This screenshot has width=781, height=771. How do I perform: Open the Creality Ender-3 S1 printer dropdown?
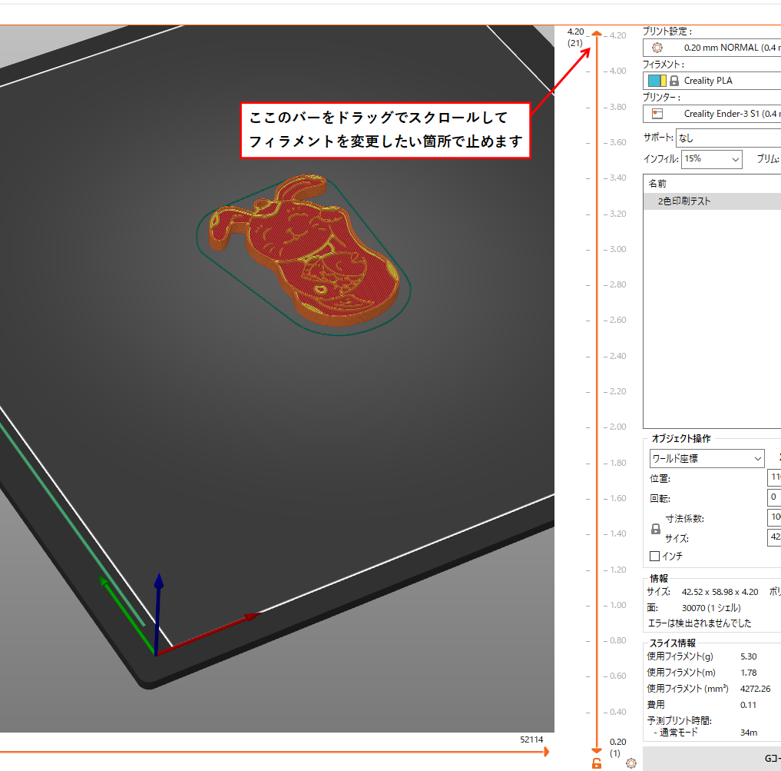click(x=712, y=114)
